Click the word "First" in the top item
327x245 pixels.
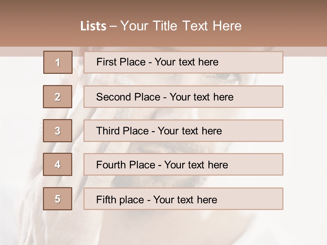click(107, 62)
